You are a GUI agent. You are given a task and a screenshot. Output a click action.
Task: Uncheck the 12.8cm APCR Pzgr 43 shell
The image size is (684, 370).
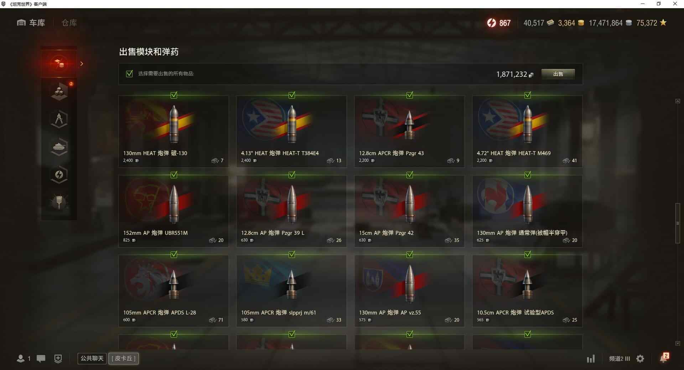(410, 95)
